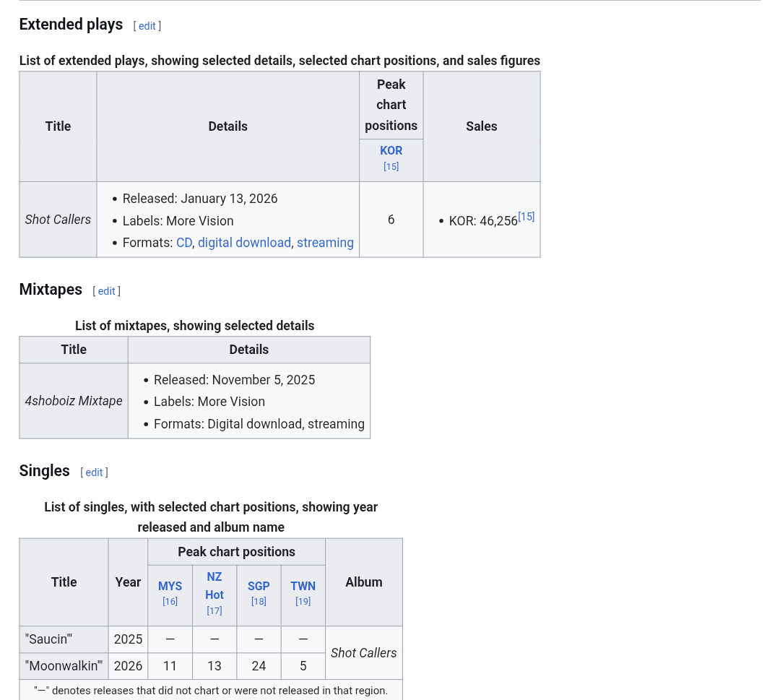Click the Singles table footnote about uncharted releases
Screen dimensions: 780x700
[x=211, y=691]
